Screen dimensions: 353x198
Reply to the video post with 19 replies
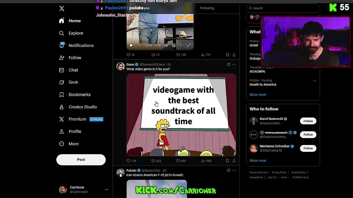pyautogui.click(x=130, y=55)
